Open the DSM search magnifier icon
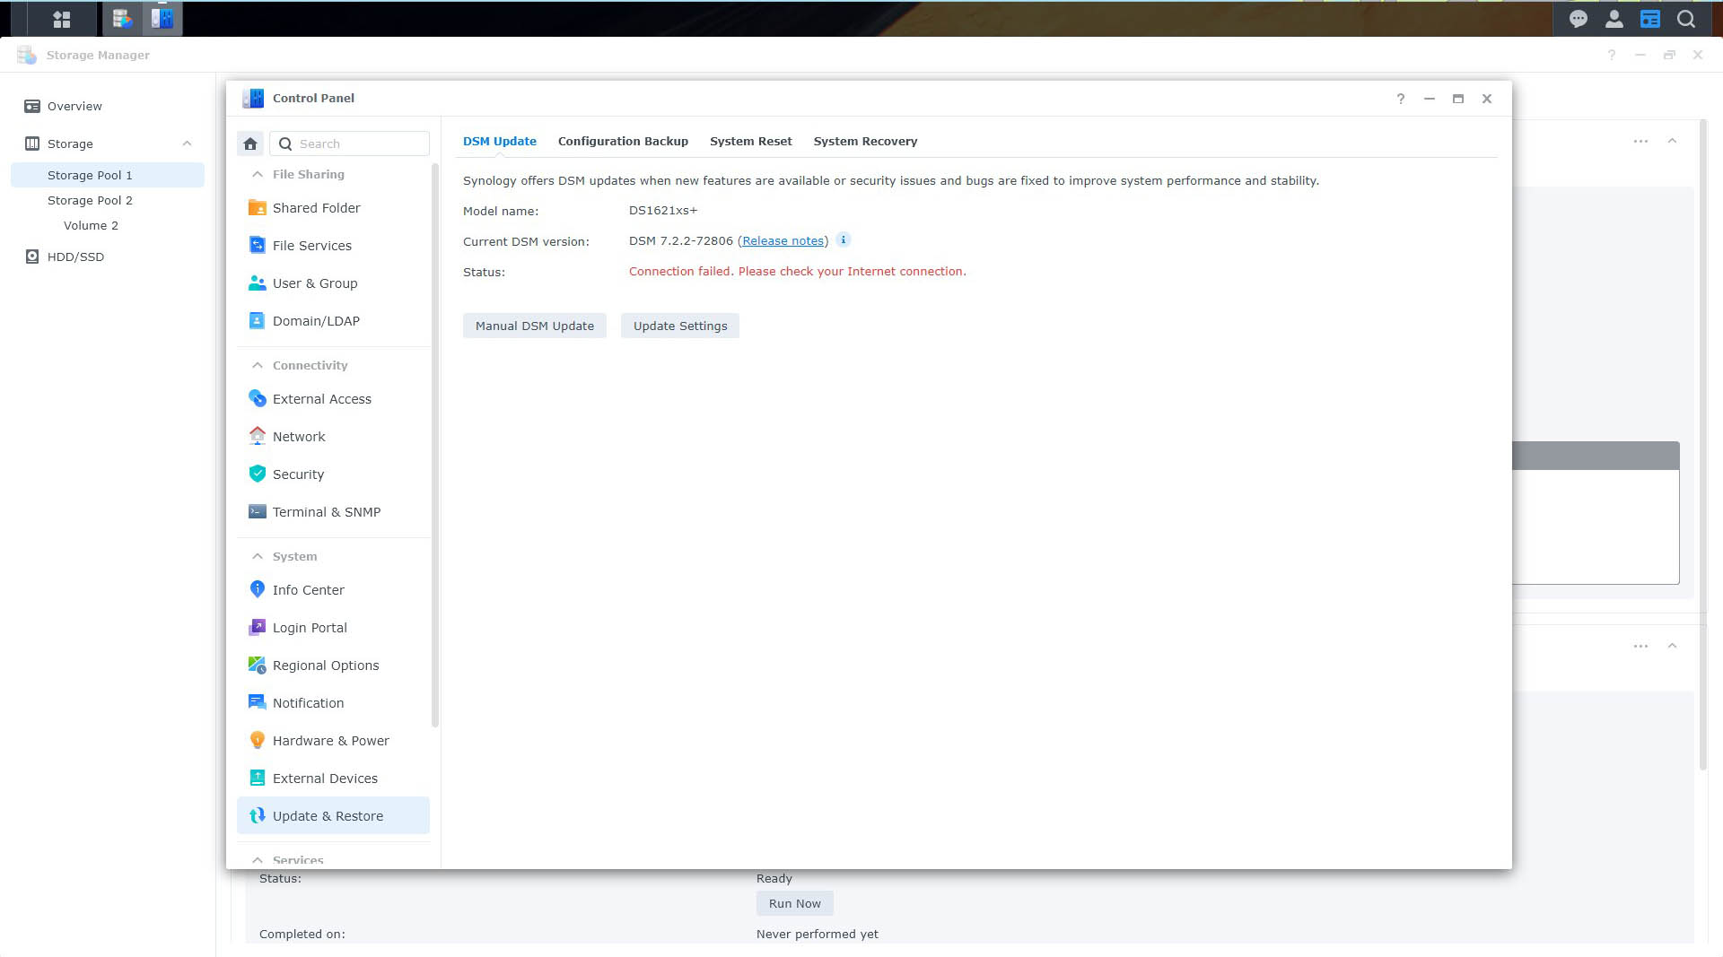The image size is (1723, 957). (x=1685, y=19)
